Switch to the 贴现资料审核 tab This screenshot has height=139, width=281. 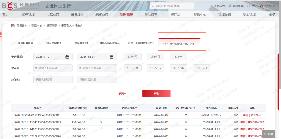tap(54, 43)
